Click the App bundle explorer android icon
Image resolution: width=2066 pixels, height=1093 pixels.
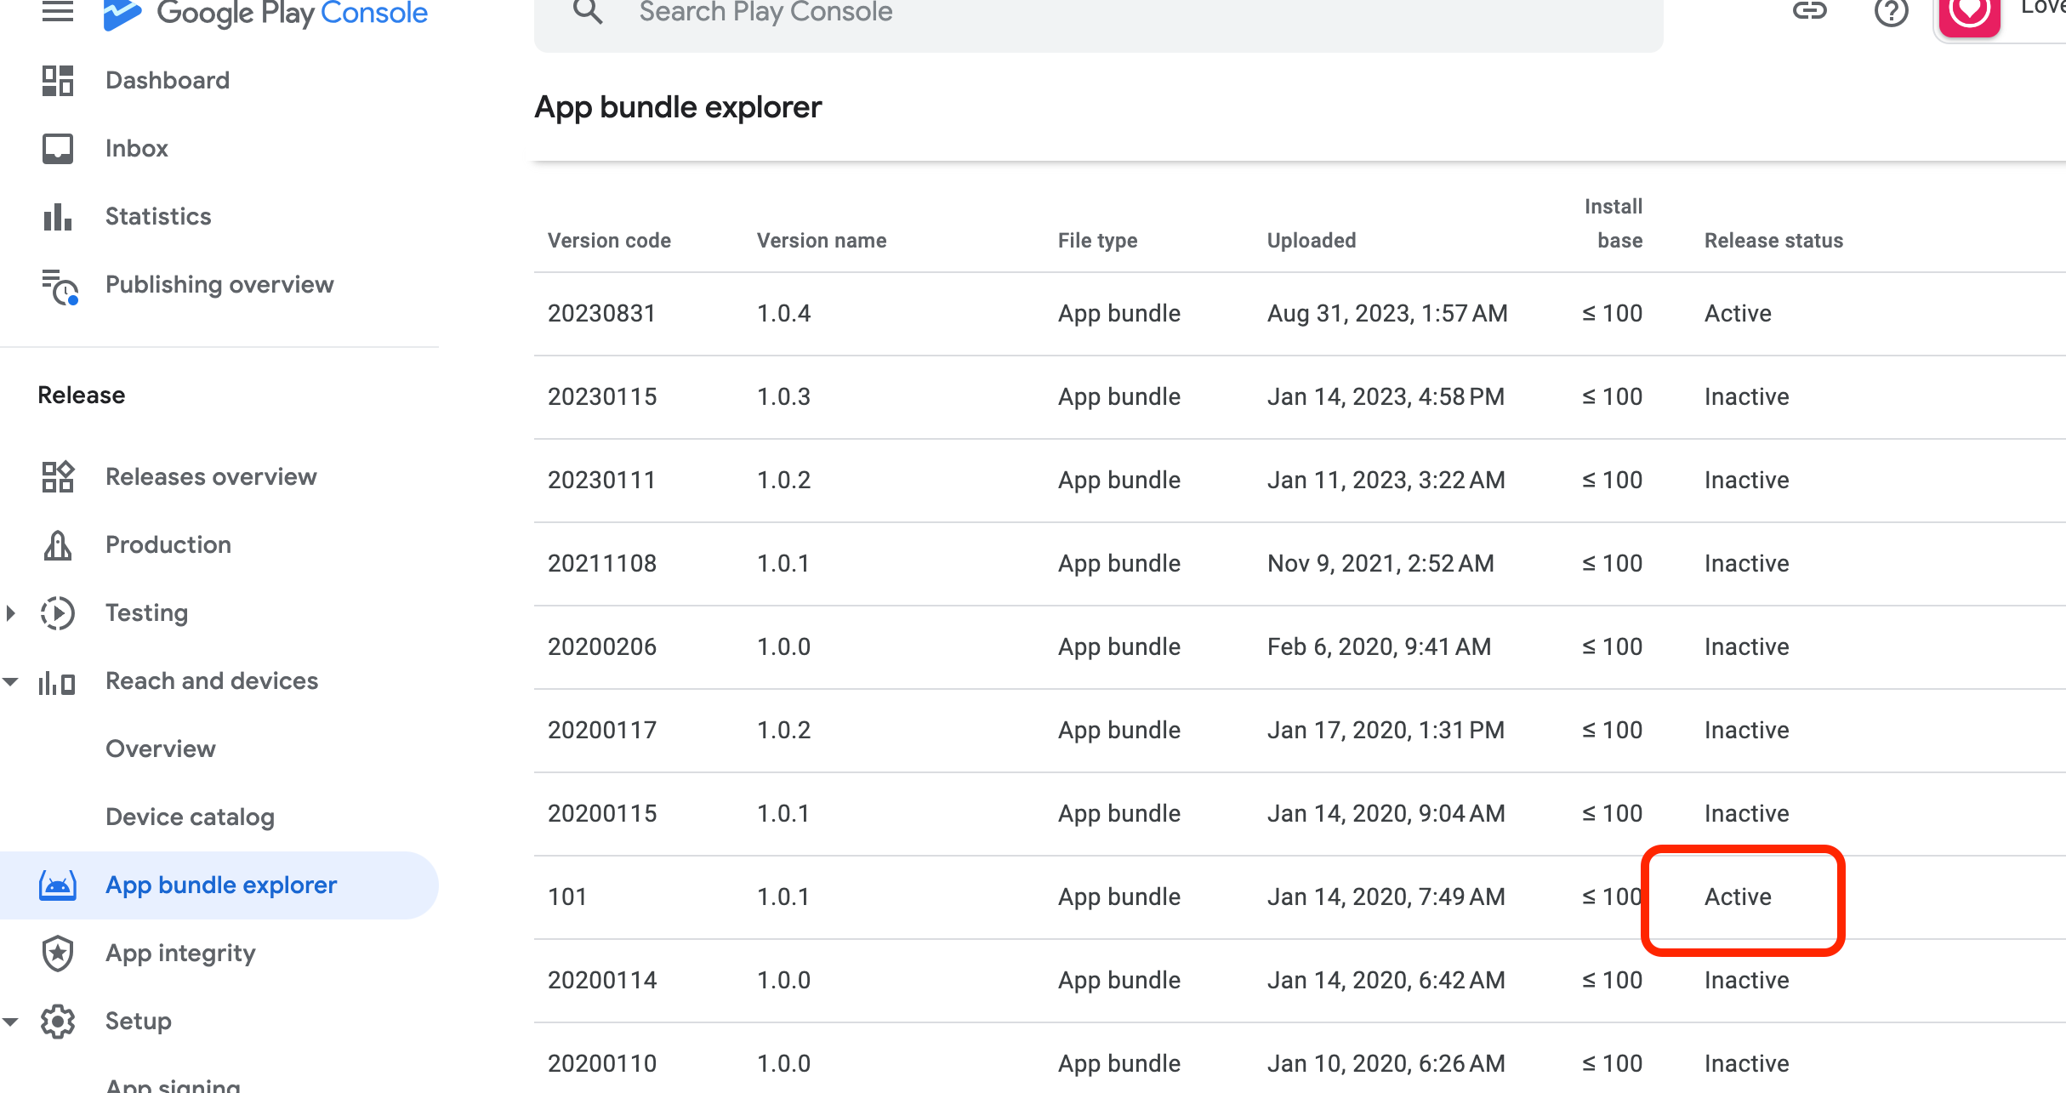click(x=58, y=885)
